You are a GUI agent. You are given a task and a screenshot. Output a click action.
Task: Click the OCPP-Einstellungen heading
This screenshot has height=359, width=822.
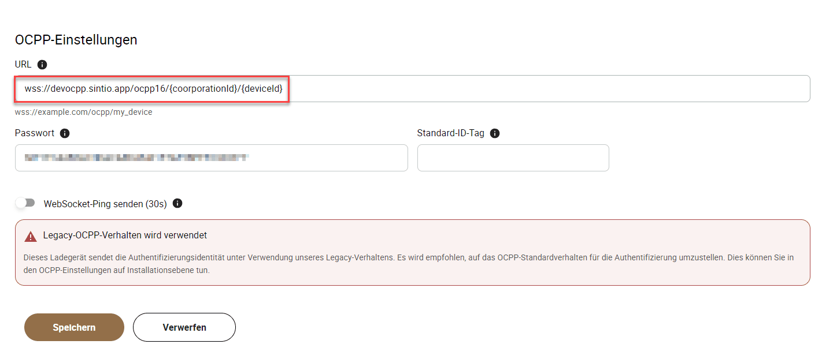(76, 40)
